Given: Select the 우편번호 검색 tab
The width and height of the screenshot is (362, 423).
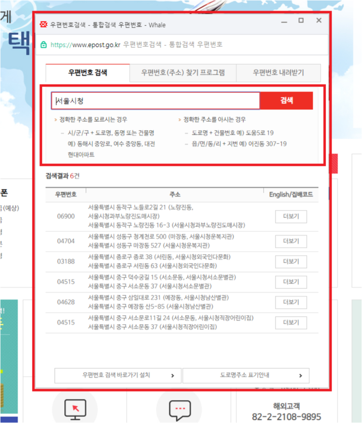Looking at the screenshot, I should click(x=88, y=73).
